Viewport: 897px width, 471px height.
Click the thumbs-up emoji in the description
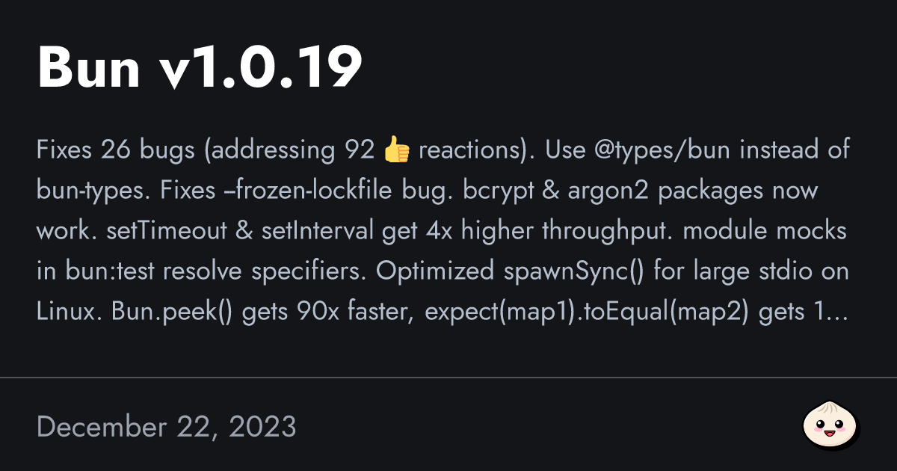396,151
